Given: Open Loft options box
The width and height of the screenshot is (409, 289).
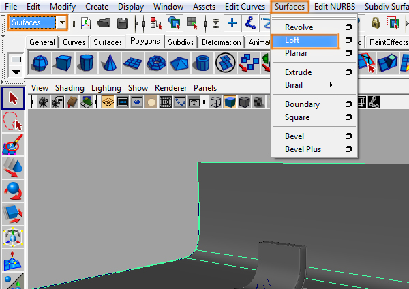Looking at the screenshot, I should click(348, 41).
